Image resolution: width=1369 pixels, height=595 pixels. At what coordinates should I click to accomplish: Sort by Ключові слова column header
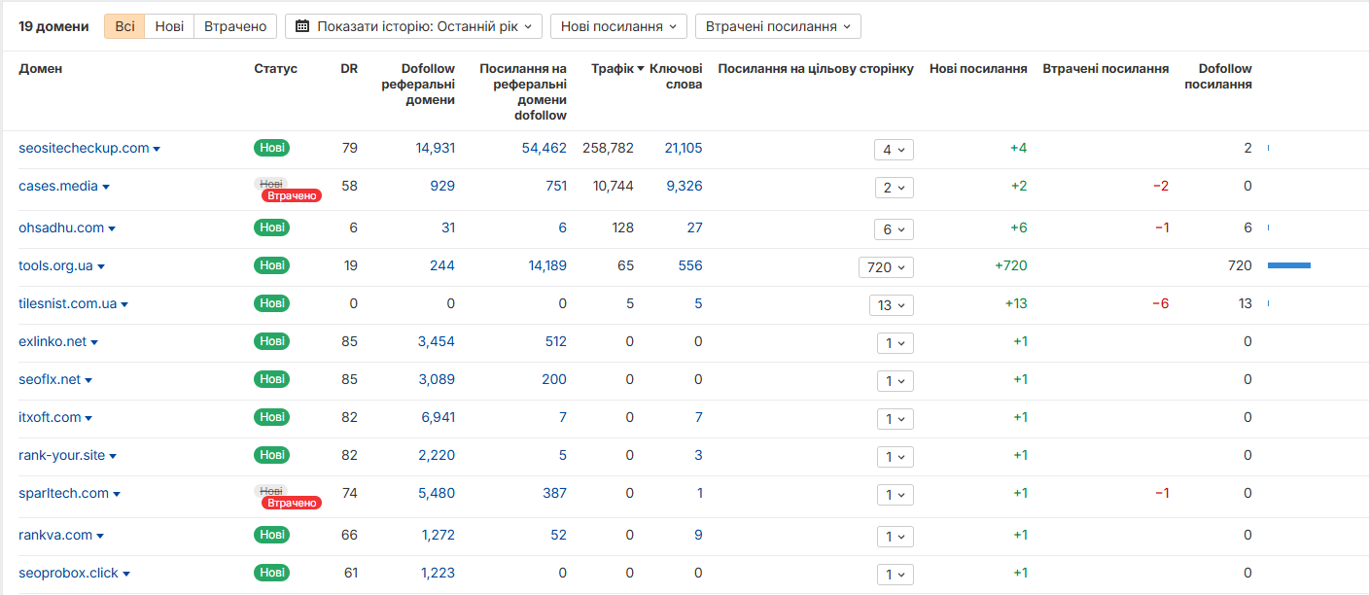tap(676, 77)
